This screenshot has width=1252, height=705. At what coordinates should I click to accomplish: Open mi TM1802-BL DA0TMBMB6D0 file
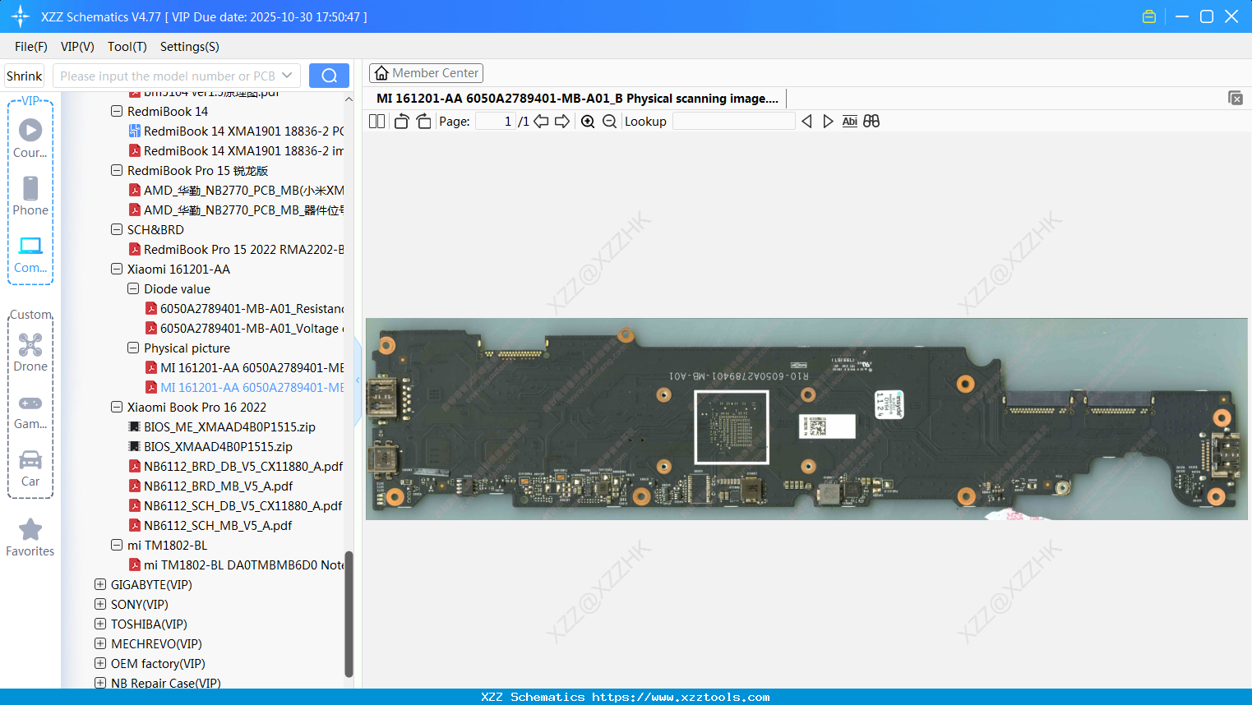[236, 565]
